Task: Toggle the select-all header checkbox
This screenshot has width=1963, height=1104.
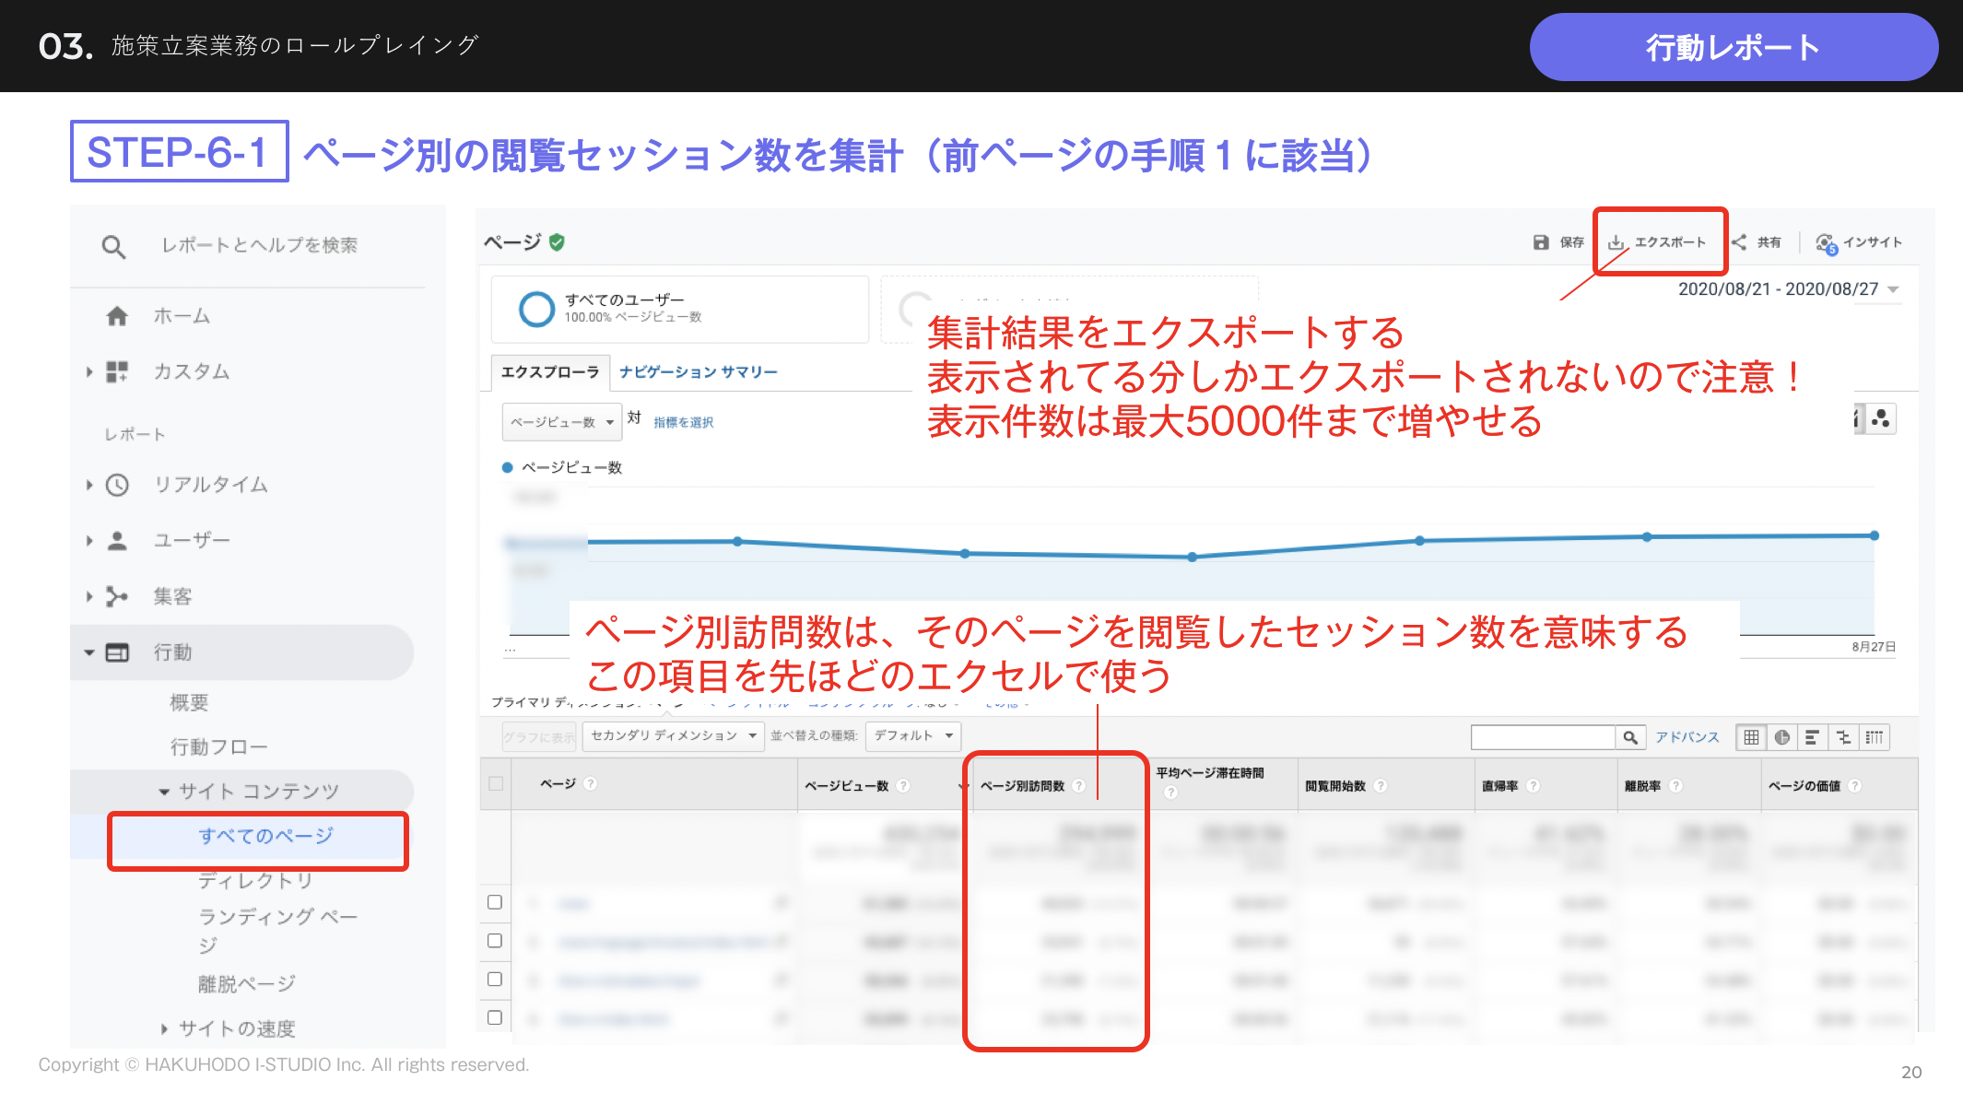Action: pyautogui.click(x=496, y=784)
